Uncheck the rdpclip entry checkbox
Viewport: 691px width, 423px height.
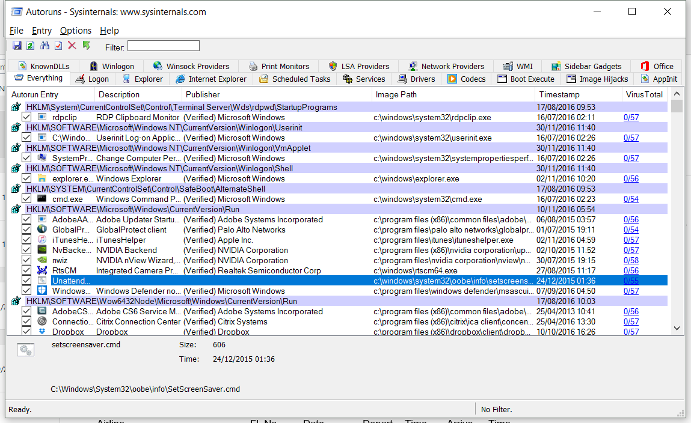[26, 117]
